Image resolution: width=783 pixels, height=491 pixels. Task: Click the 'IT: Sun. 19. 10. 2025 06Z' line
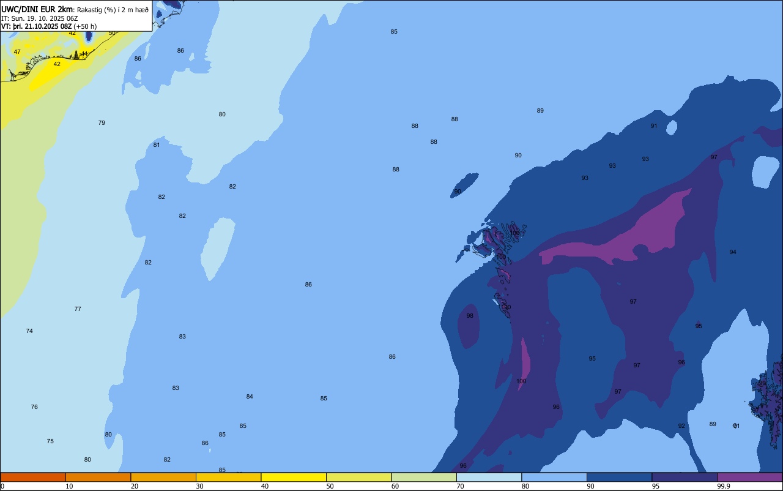40,18
